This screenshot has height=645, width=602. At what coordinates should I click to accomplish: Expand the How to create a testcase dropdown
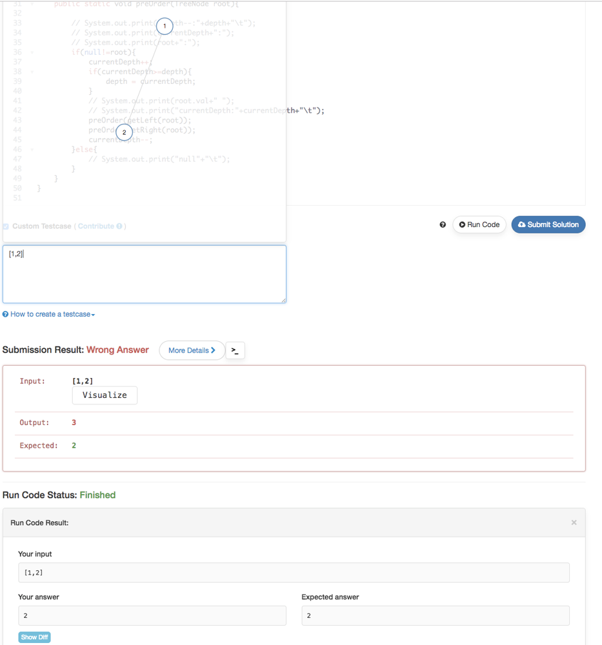(x=53, y=315)
